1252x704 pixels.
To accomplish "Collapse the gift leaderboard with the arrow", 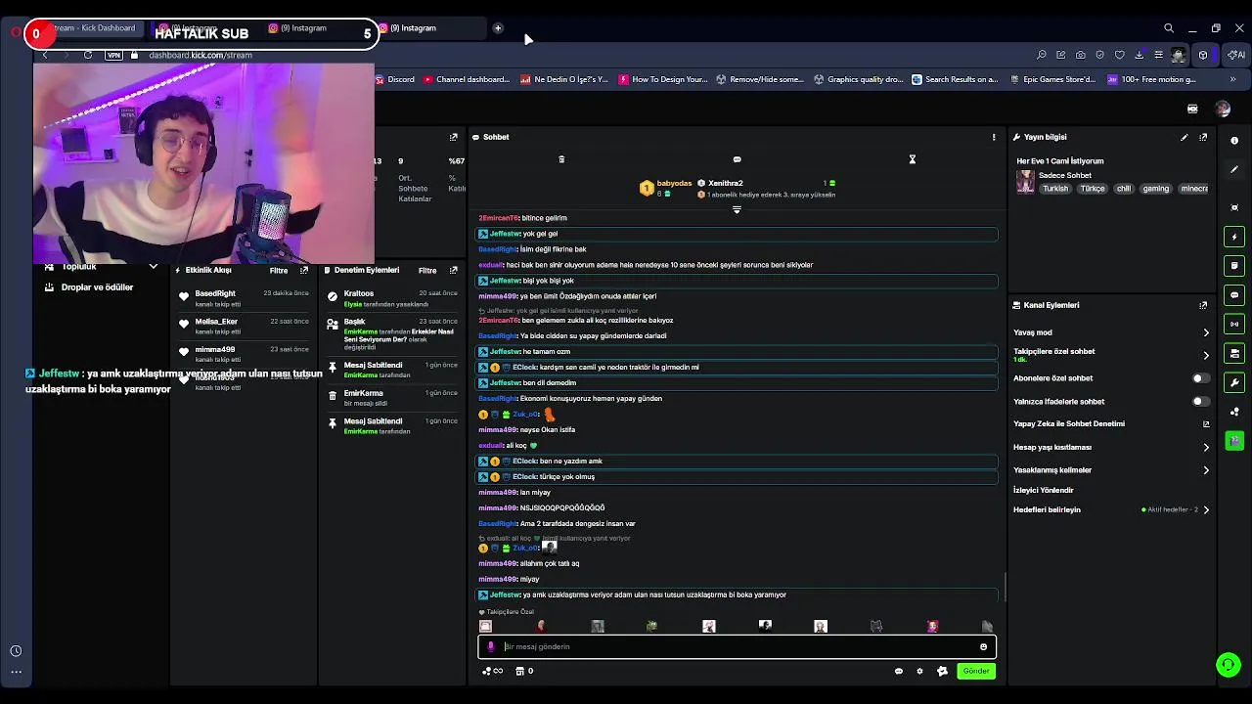I will 737,209.
